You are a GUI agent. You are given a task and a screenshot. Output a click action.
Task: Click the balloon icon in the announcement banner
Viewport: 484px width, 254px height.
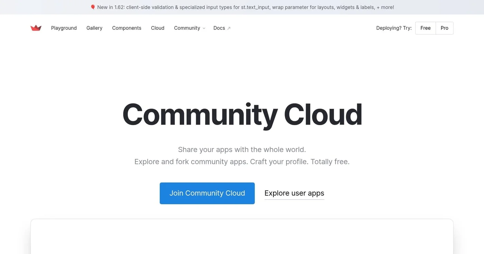pos(93,7)
